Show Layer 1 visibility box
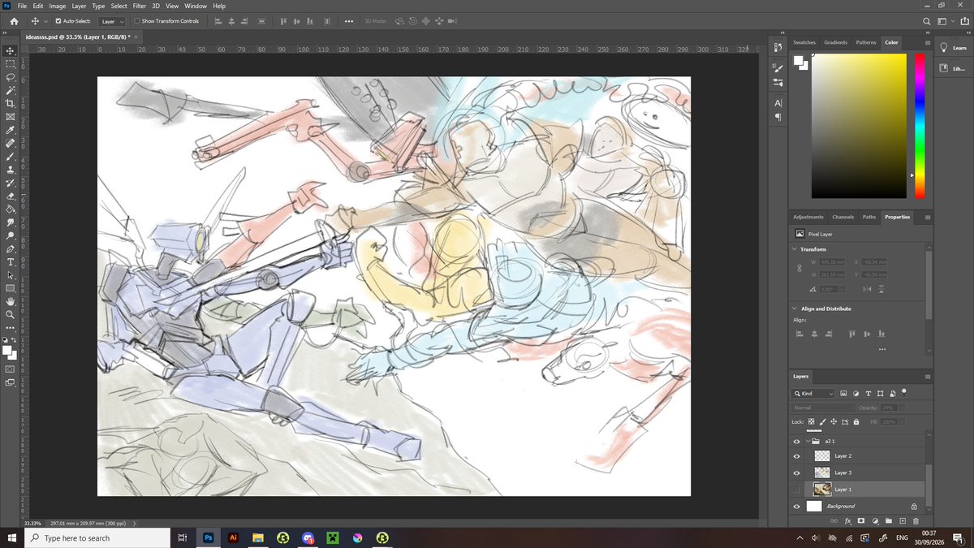Viewport: 974px width, 548px height. click(x=796, y=490)
